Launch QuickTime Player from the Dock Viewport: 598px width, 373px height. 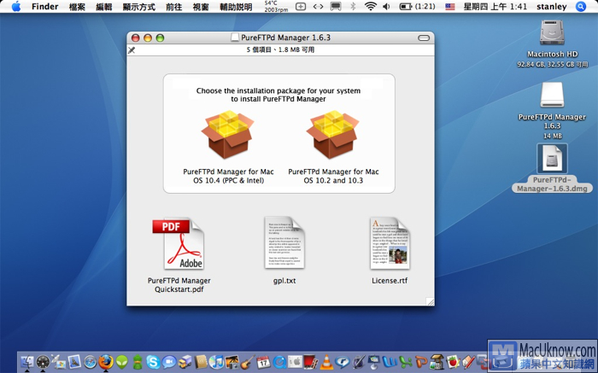point(279,363)
